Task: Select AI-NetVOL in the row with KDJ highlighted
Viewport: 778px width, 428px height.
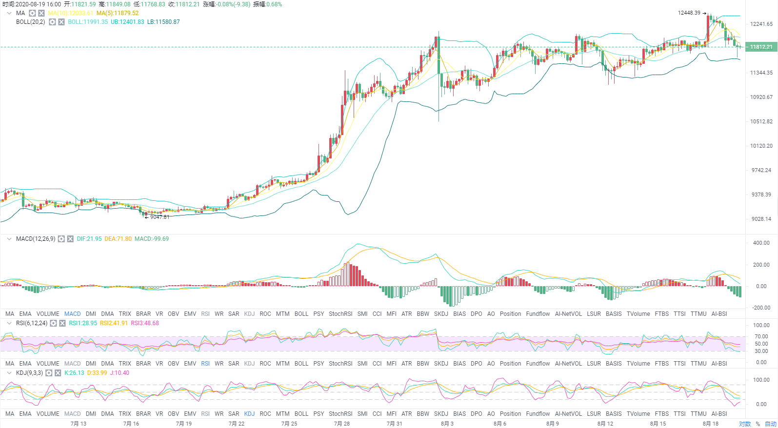Action: coord(568,414)
